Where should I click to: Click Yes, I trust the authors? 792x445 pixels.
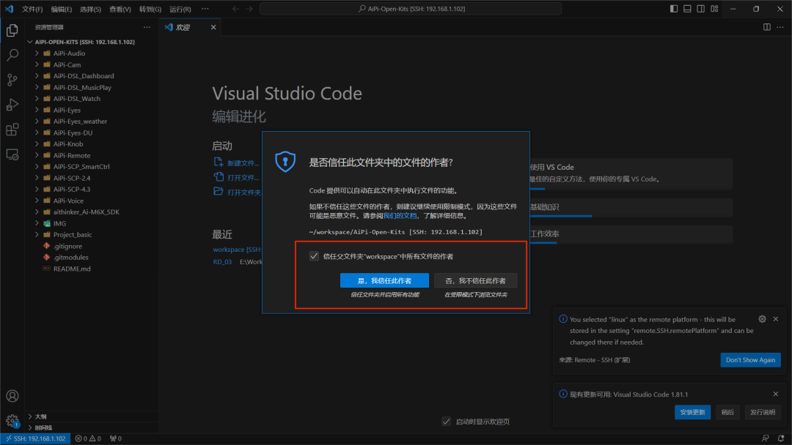pos(384,280)
